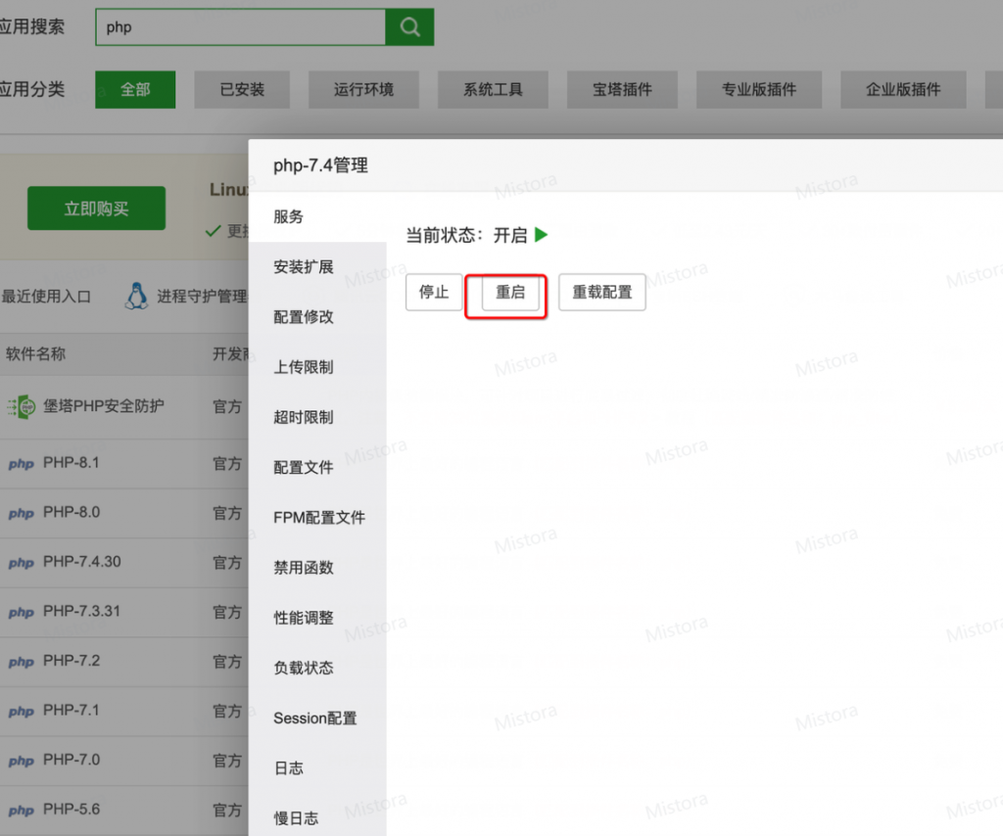Open the Session配置 menu item

tap(317, 718)
